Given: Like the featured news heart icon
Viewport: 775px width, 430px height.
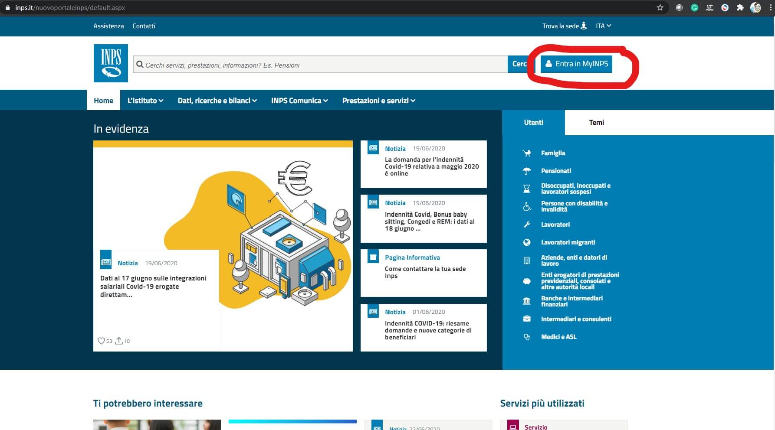Looking at the screenshot, I should [x=101, y=341].
